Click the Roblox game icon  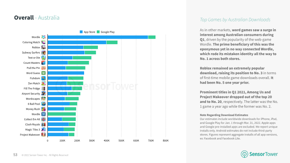pos(43,47)
